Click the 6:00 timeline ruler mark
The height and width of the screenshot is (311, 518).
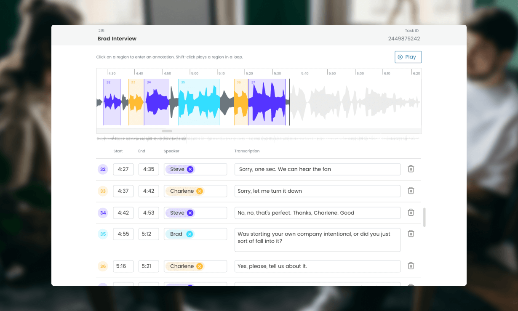(360, 73)
